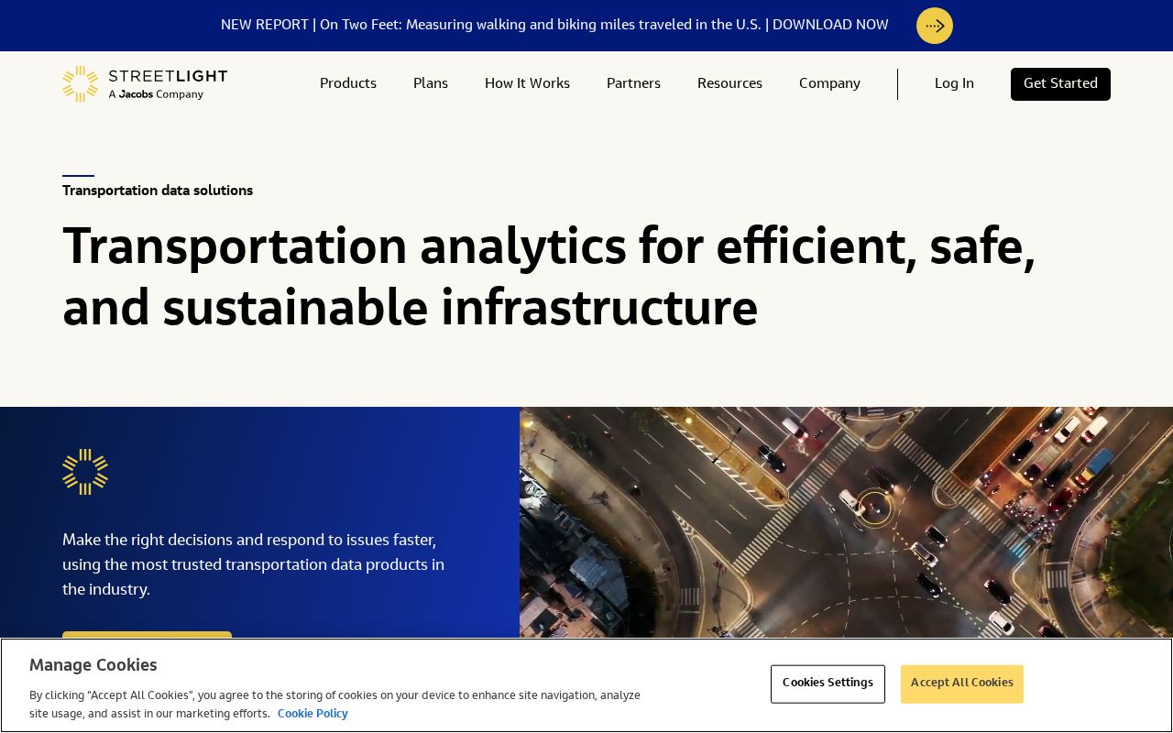Accept All Cookies
The image size is (1173, 733).
pos(961,684)
